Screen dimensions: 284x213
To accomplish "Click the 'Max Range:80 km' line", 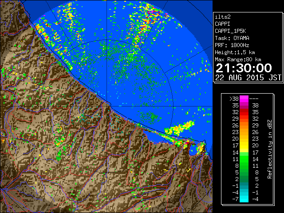I will (x=238, y=59).
